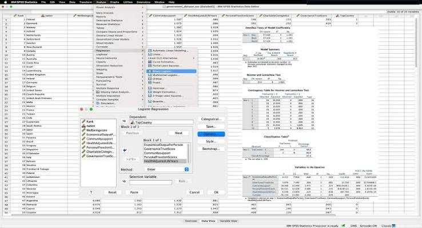
Task: Click the Open the Window menu
Action: [160, 2]
